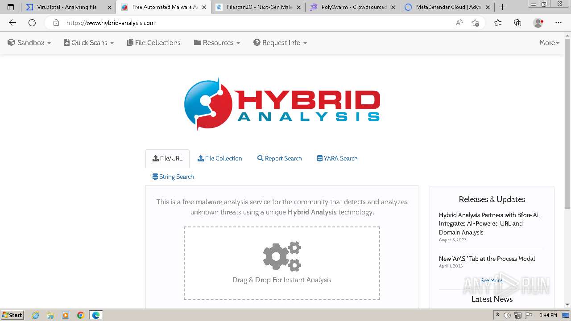Viewport: 571px width, 321px height.
Task: Select the String Search tab
Action: click(173, 177)
